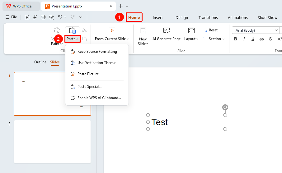282x173 pixels.
Task: Expand the Layout dropdown
Action: point(197,39)
